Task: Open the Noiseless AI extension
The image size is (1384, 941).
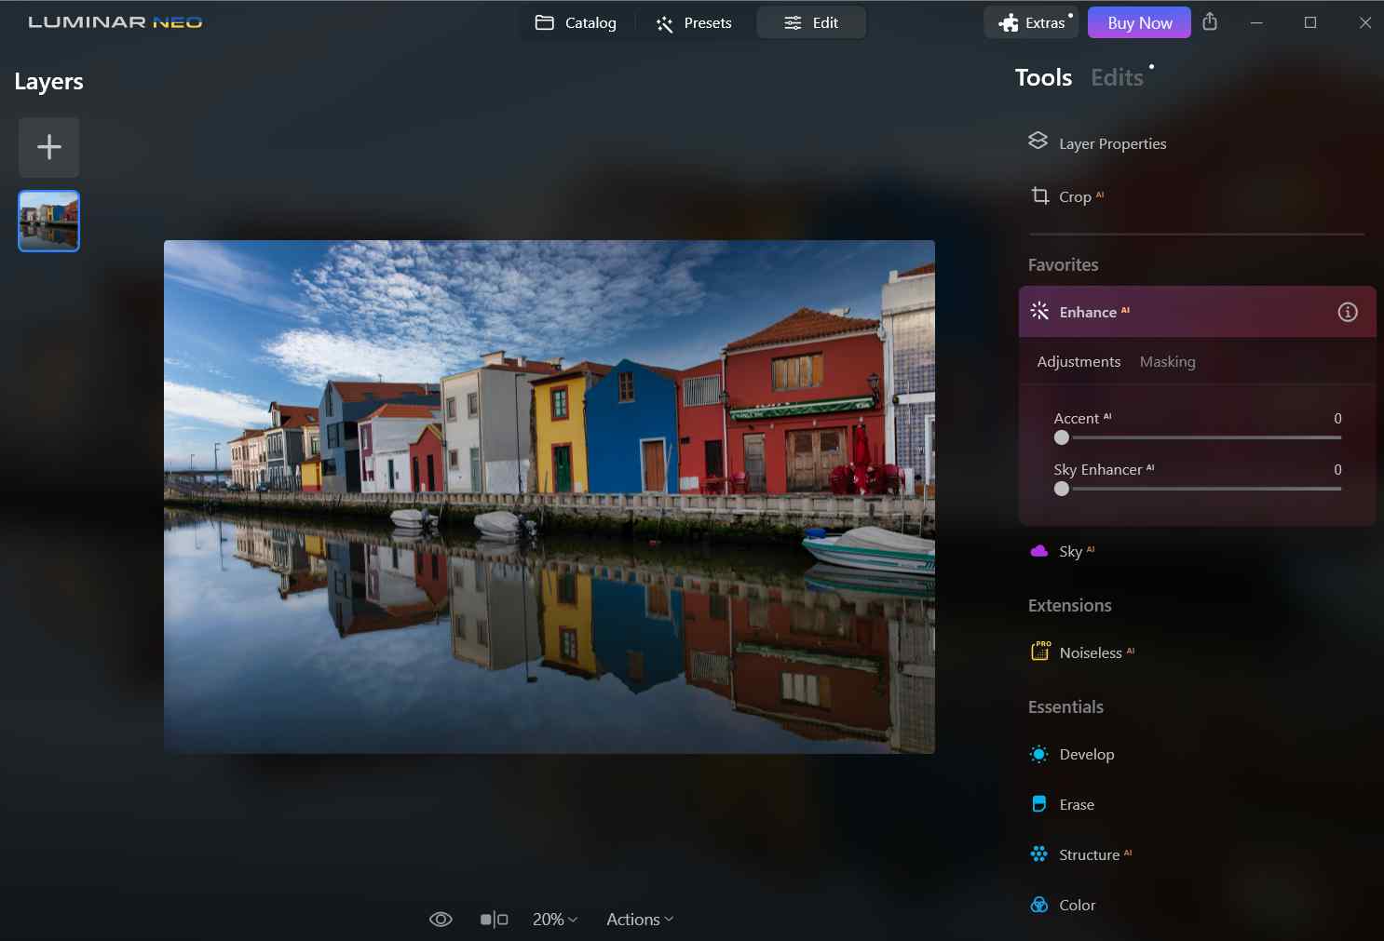Action: tap(1090, 652)
